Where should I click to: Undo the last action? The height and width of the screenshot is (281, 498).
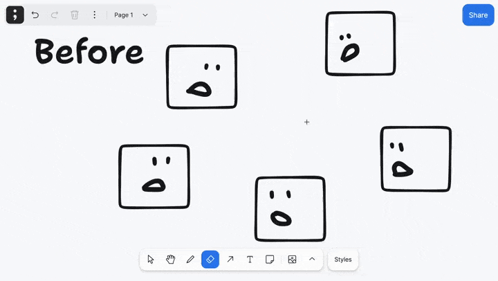(35, 15)
